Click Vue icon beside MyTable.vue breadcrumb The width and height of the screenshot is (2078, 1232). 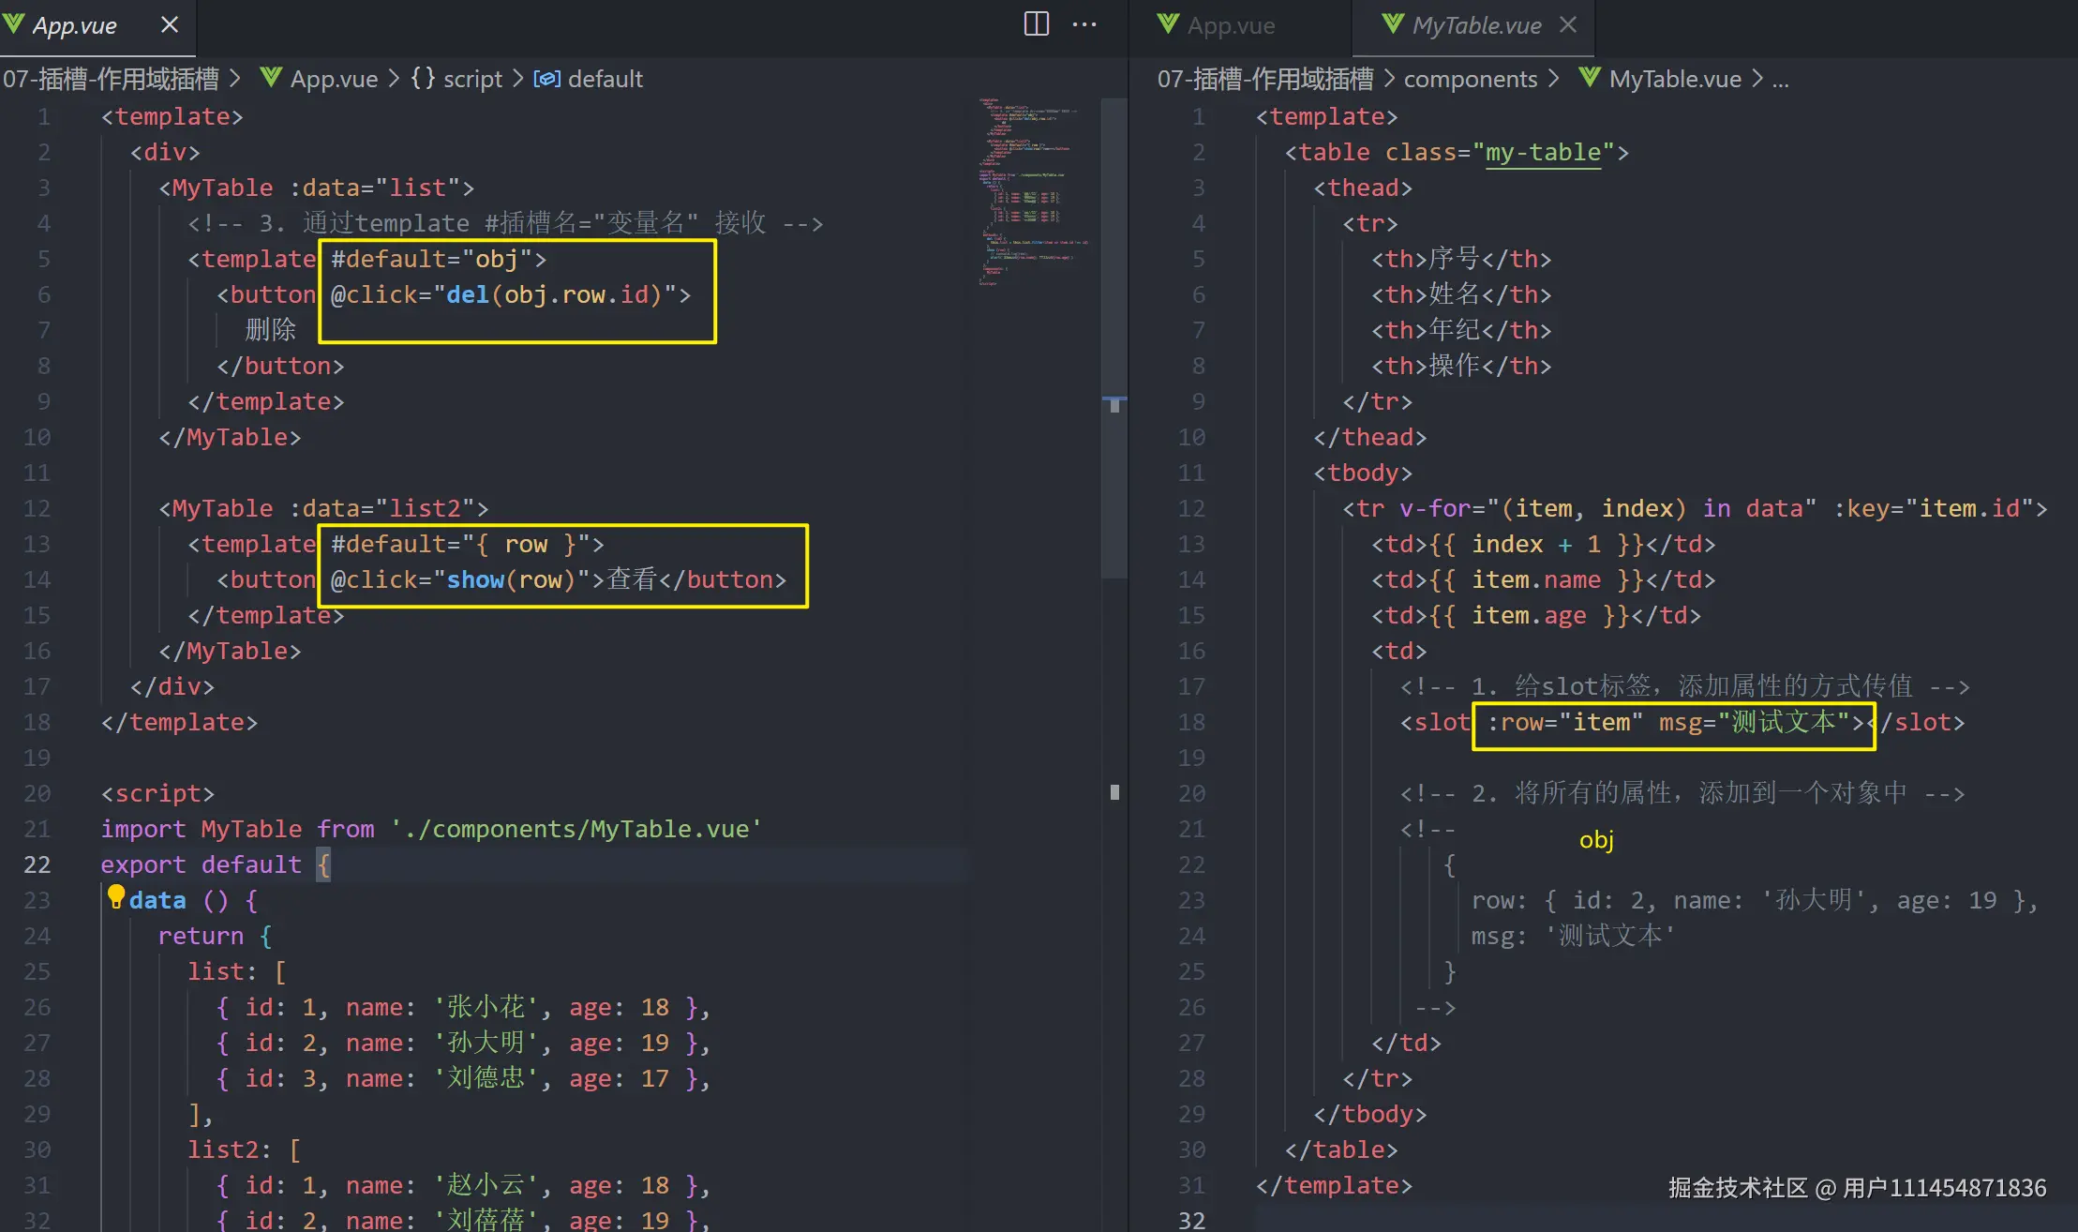pyautogui.click(x=1590, y=78)
